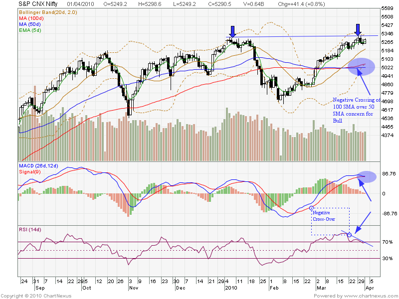Click the 5022 price axis label

pyautogui.click(x=388, y=68)
